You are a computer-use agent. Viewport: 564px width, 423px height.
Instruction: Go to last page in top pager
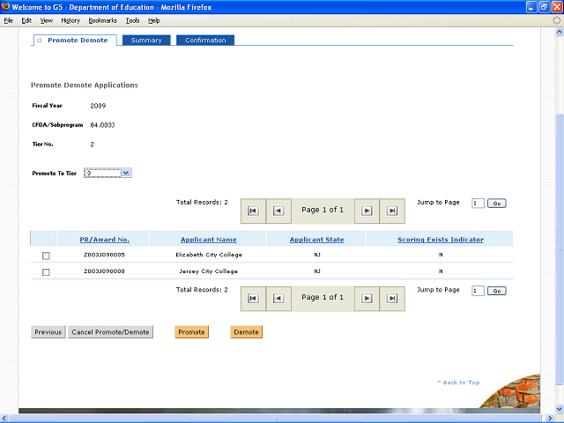pos(392,211)
